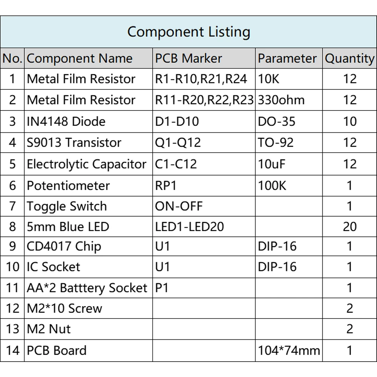
Task: Select the Parameter column header
Action: [287, 58]
